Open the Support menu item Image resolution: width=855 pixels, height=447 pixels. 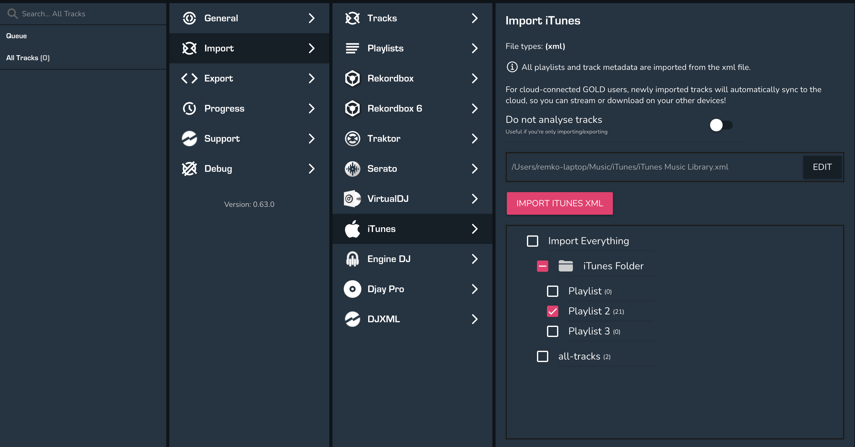pos(249,139)
